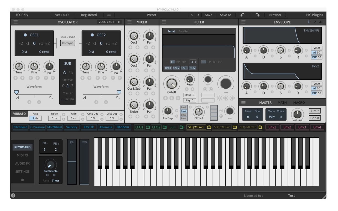Open the editor icon beside SEQ/MEnv2

tap(235, 127)
